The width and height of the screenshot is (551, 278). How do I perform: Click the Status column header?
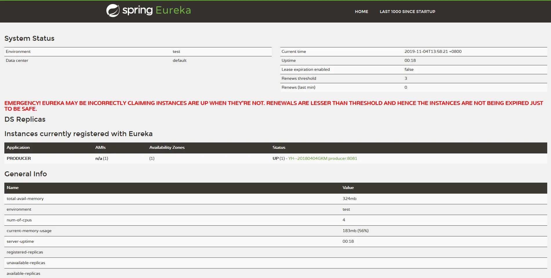pyautogui.click(x=279, y=147)
